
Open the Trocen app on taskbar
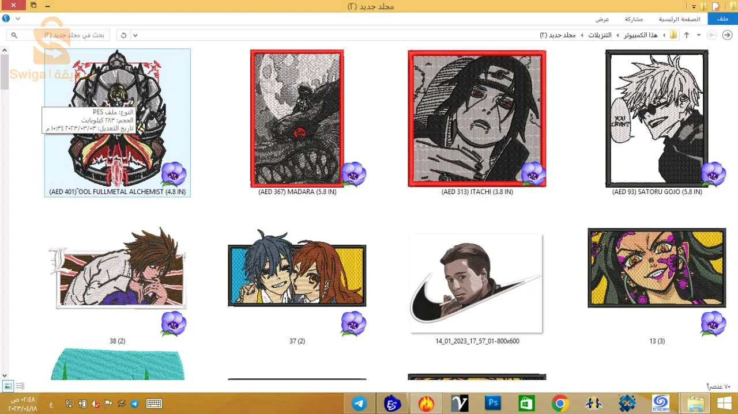click(x=660, y=403)
